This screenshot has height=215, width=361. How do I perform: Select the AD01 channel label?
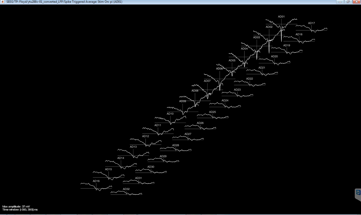tap(281, 17)
